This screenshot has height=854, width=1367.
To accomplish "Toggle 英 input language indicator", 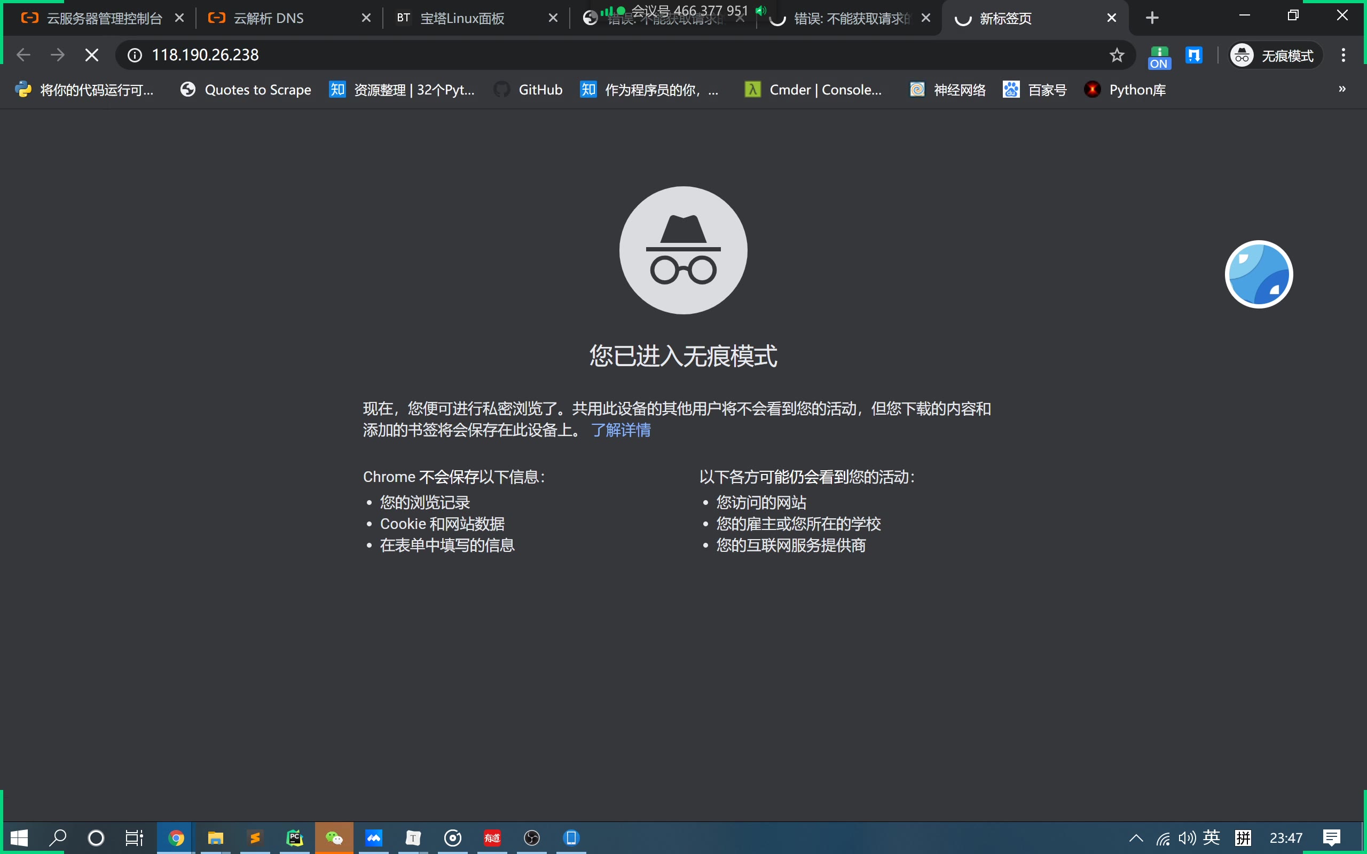I will (x=1212, y=837).
